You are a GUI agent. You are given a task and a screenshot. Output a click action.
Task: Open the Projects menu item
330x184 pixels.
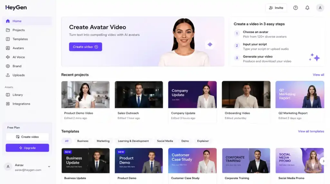click(18, 30)
